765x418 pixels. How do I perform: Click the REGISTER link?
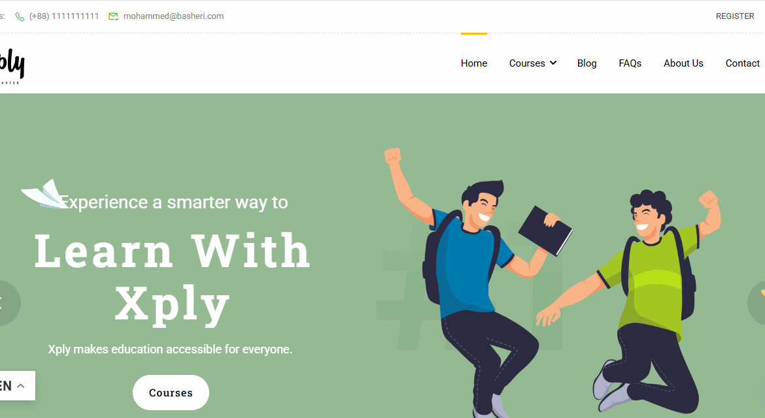coord(735,16)
